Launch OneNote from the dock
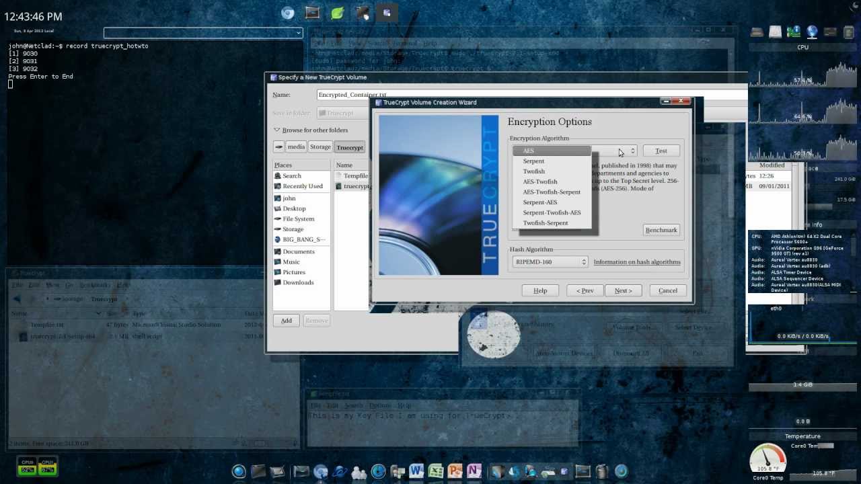 coord(474,472)
